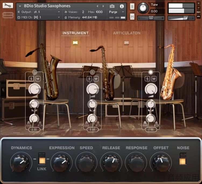Open list menu under left saxophone

tap(34, 129)
